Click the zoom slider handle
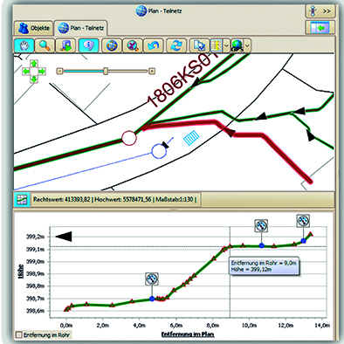The image size is (344, 344). [106, 71]
